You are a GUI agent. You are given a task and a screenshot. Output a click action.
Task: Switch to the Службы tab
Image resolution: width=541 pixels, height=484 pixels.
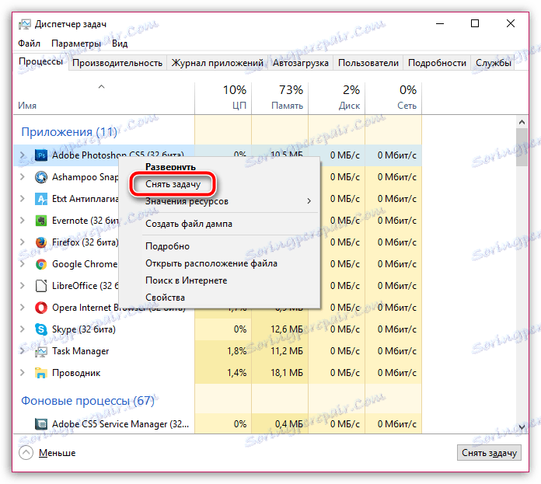tap(493, 63)
